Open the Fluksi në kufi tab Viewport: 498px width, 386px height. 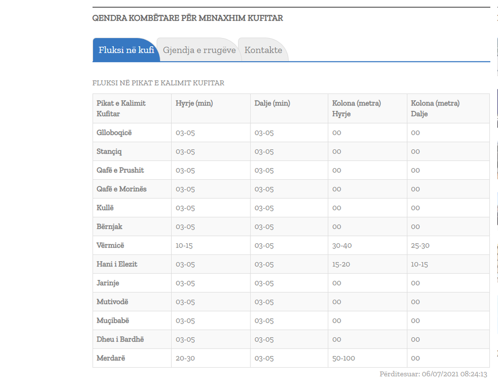[x=126, y=50]
